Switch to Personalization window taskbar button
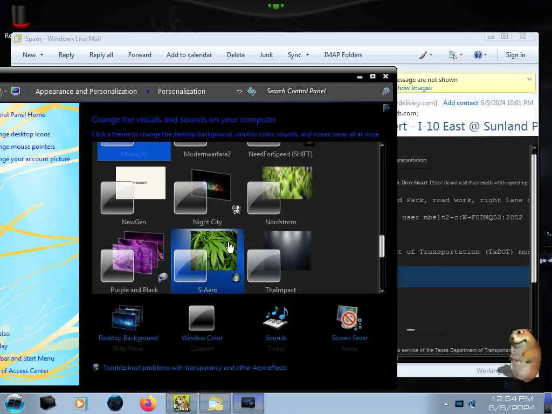The image size is (552, 414). click(x=248, y=403)
